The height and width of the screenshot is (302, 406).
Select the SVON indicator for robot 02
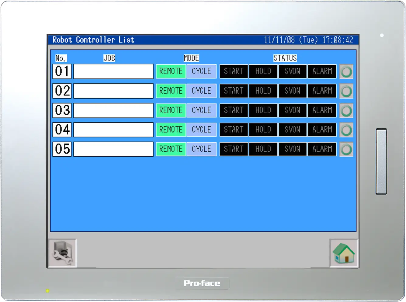292,91
